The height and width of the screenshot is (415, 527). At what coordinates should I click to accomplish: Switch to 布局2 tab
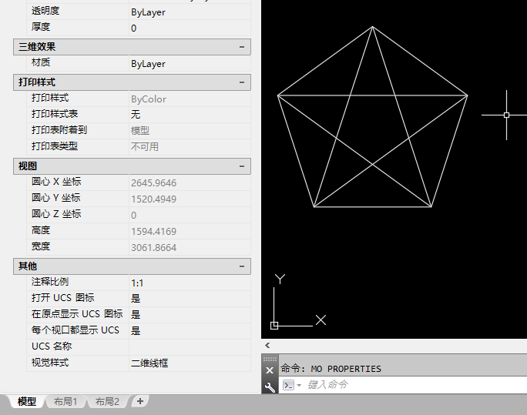coord(107,402)
